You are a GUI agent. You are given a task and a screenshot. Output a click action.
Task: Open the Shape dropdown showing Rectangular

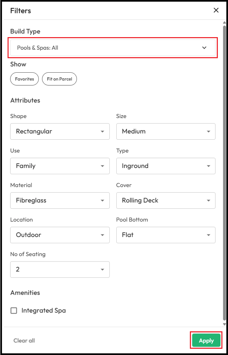pos(60,131)
